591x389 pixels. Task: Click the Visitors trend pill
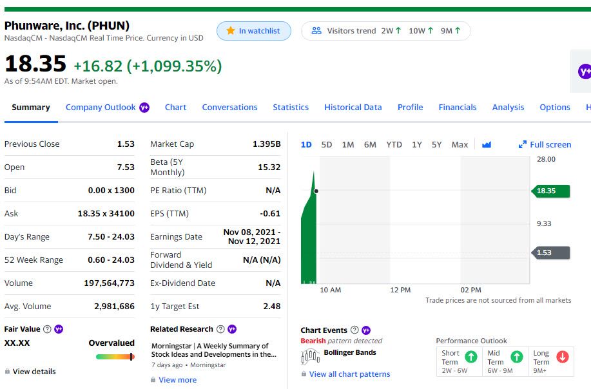coord(385,31)
